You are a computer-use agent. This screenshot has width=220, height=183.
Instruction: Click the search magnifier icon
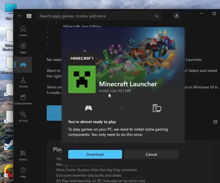pyautogui.click(x=156, y=16)
